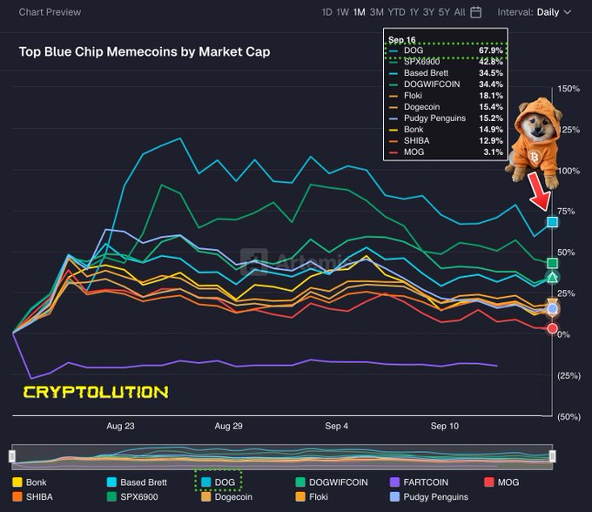Click 150% y-axis label
Image resolution: width=592 pixels, height=512 pixels.
[568, 89]
